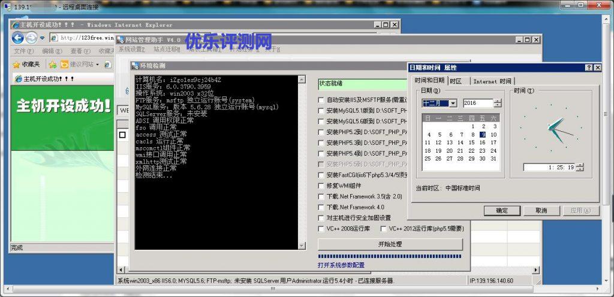The height and width of the screenshot is (297, 614).
Task: Click the console scrollbar down arrow
Action: (302, 246)
